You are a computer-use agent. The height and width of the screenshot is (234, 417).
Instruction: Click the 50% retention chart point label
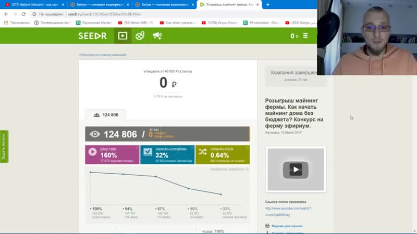click(193, 209)
